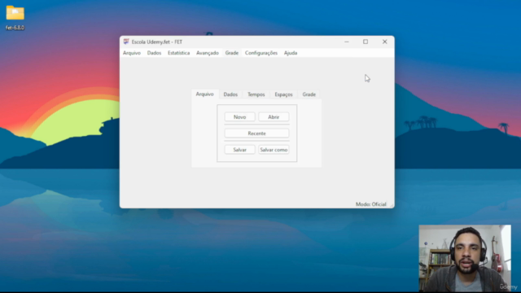Switch to the Grade tab in center panel
This screenshot has width=521, height=293.
[x=309, y=94]
